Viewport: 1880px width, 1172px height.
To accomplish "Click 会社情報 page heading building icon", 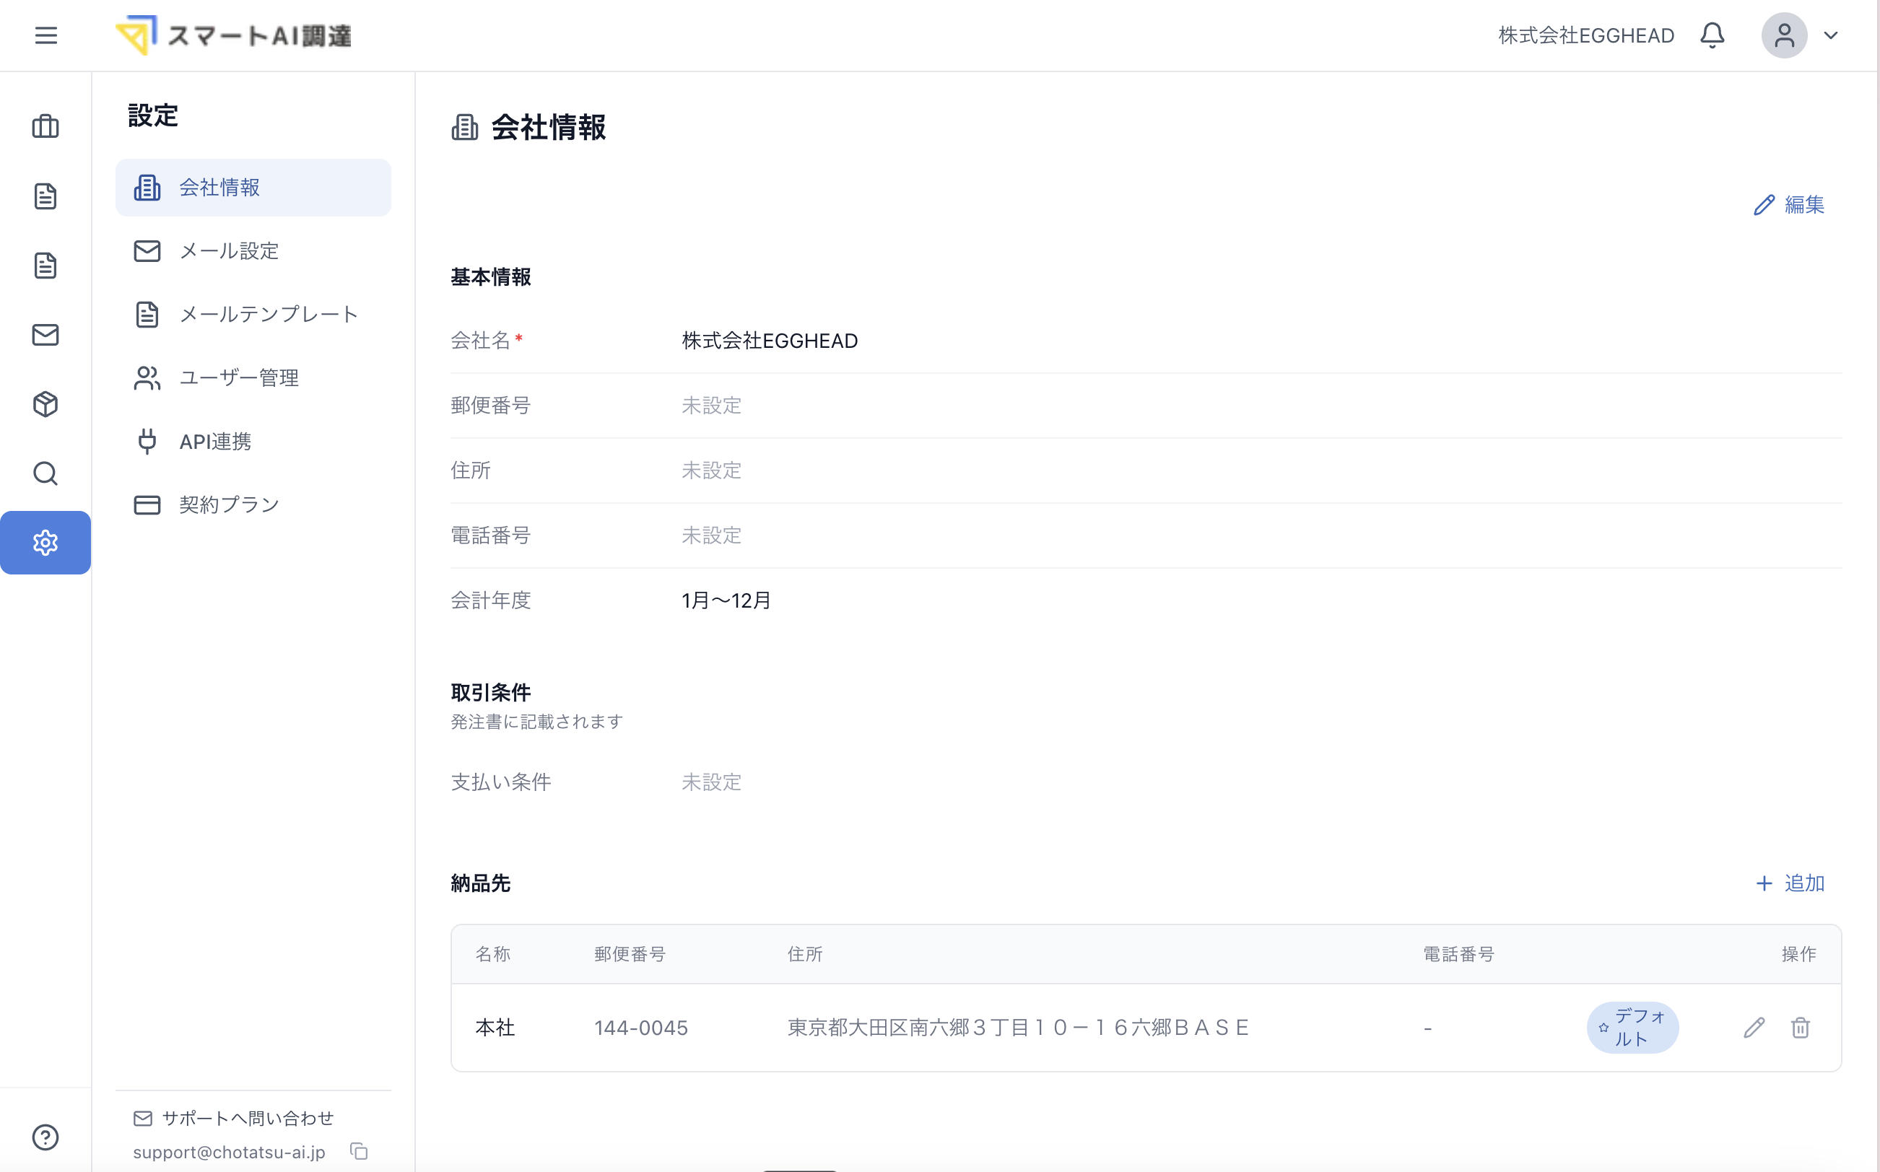I will point(465,127).
